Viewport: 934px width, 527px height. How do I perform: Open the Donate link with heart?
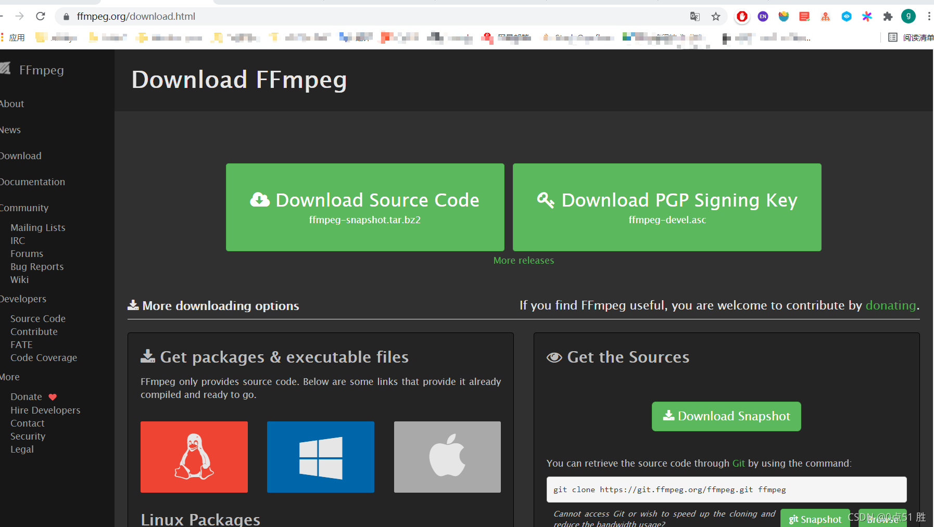[33, 396]
